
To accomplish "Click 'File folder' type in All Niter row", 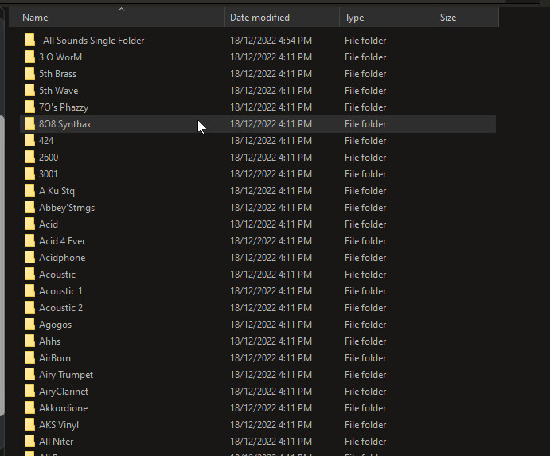I will point(365,442).
